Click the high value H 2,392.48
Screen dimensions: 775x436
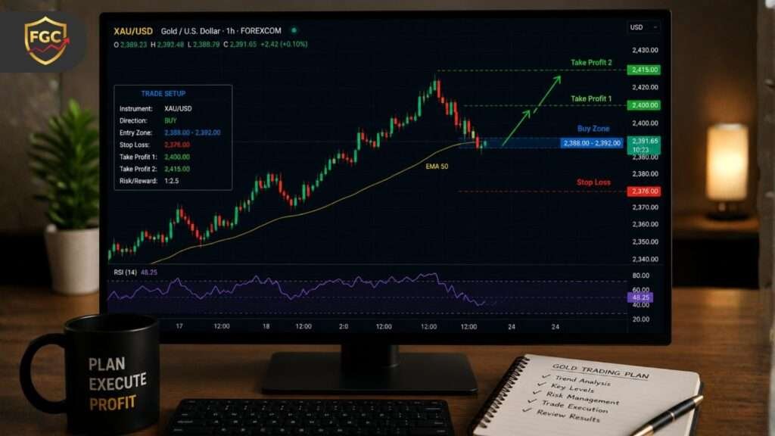167,45
